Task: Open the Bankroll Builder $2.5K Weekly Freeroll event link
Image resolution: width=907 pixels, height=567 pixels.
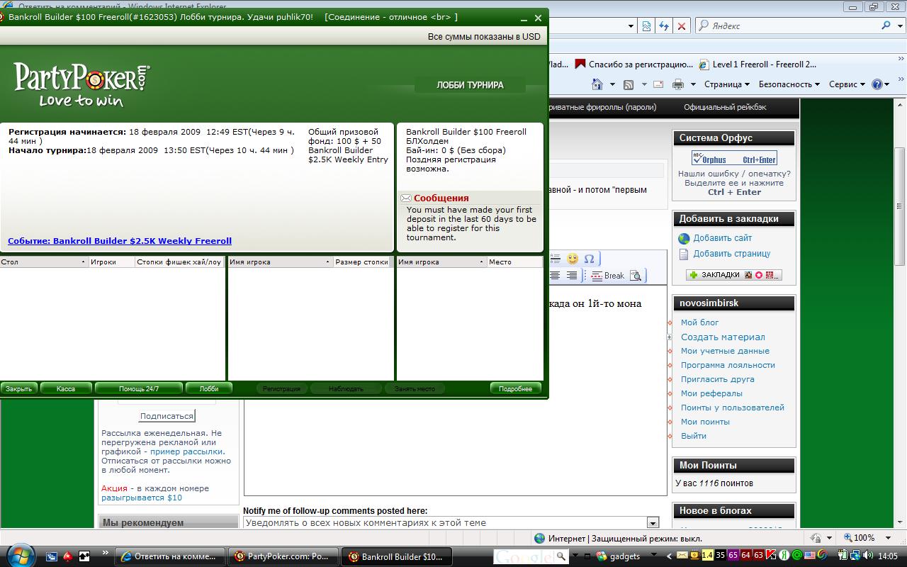Action: point(120,241)
